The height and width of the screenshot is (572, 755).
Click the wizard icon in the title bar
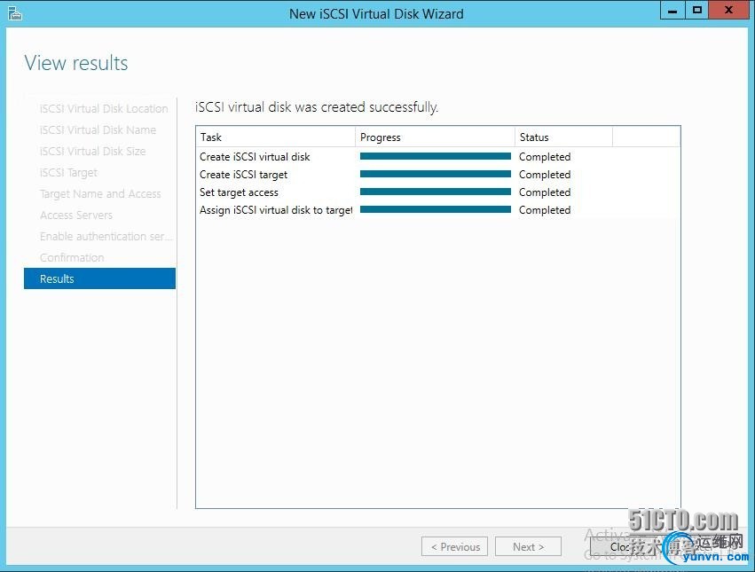pos(14,13)
